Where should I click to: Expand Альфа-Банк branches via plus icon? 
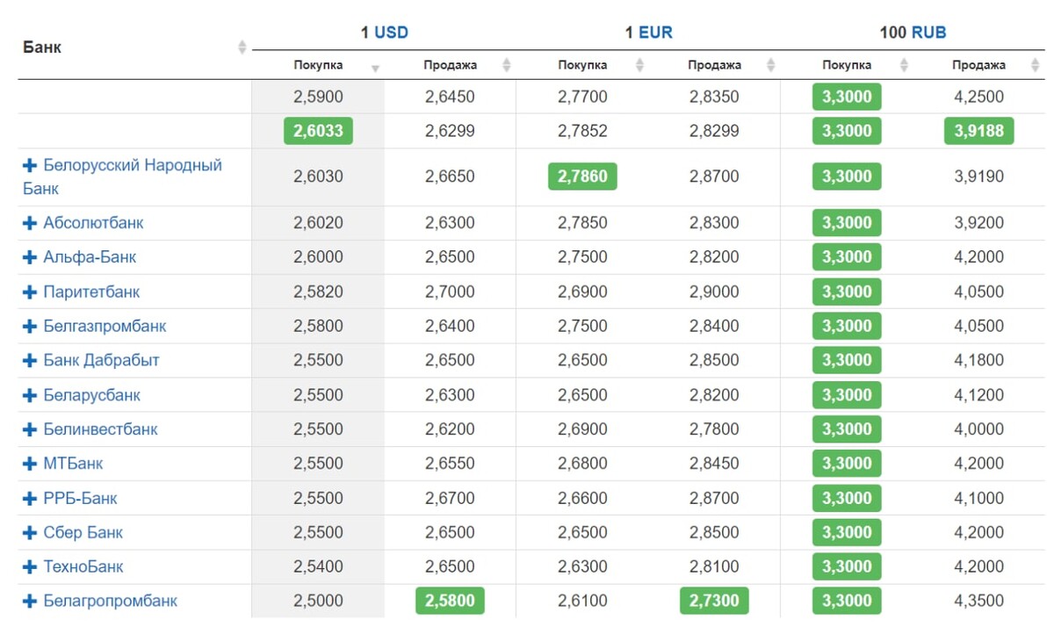(x=30, y=257)
